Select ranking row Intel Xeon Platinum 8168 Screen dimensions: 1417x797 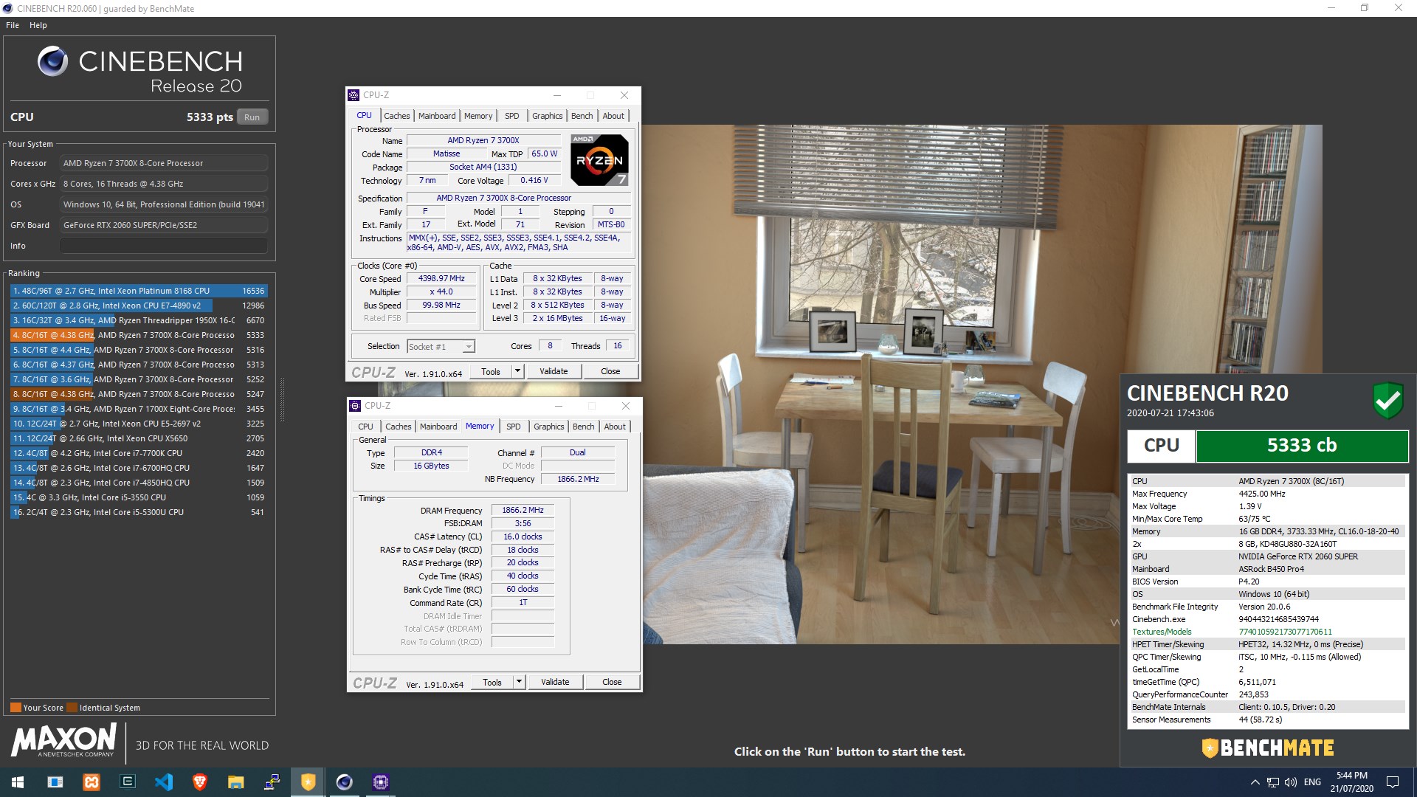click(139, 291)
